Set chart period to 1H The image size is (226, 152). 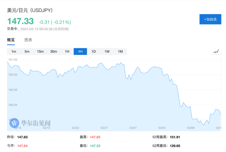(x=67, y=52)
